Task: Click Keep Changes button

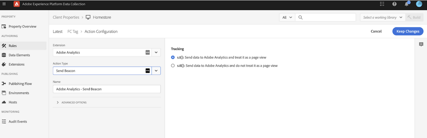Action: (408, 31)
